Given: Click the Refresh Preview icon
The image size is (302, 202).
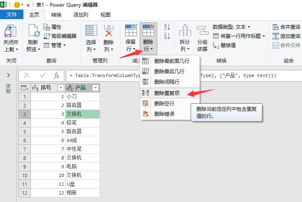Looking at the screenshot, I should [34, 31].
